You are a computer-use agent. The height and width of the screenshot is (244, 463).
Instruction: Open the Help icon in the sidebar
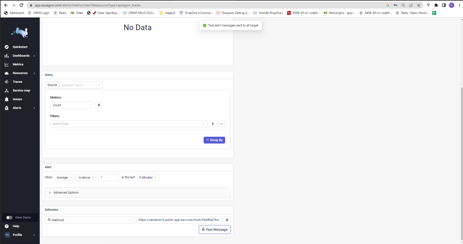7,226
